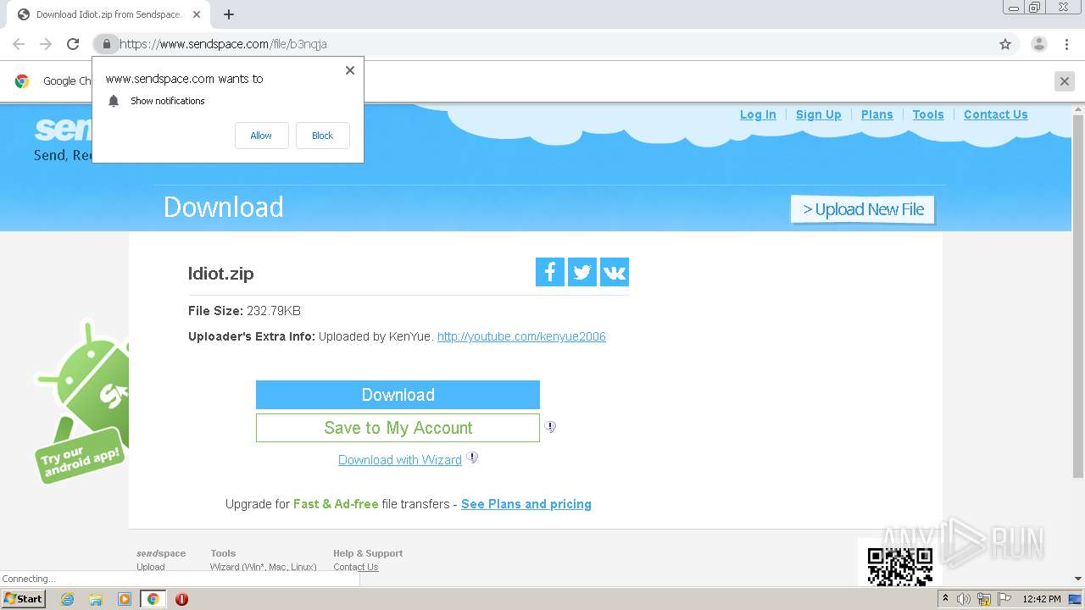Click the QR code image
Viewport: 1085px width, 610px height.
(900, 566)
